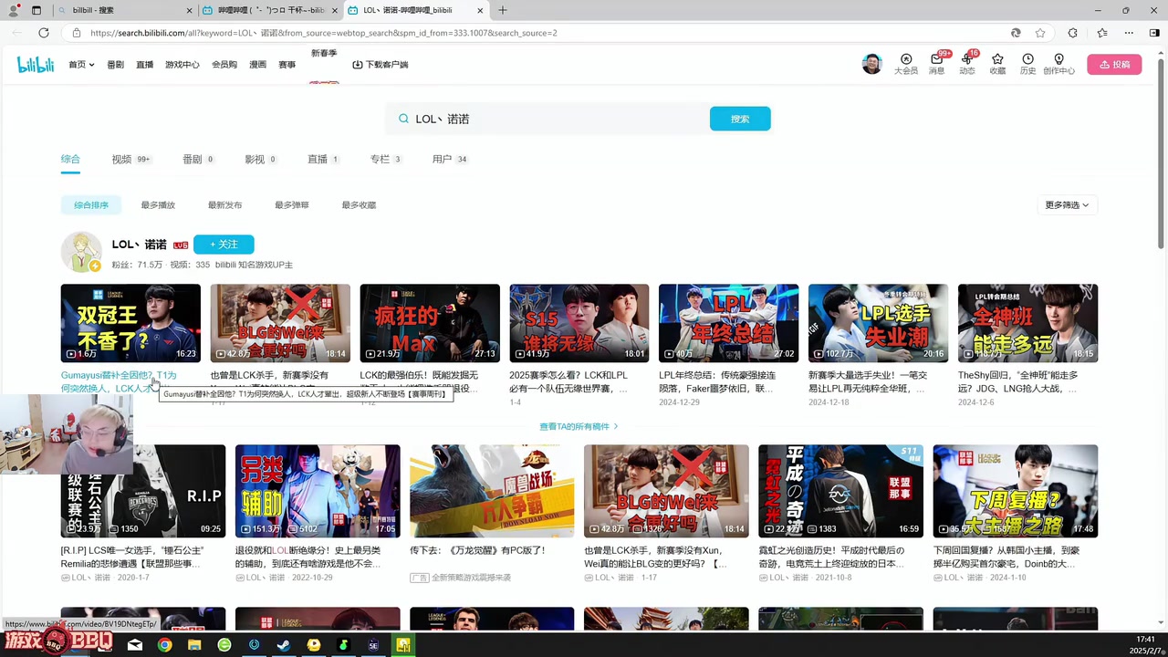Screen dimensions: 1168x657
Task: Click the 收藏 (favorites) star icon
Action: click(x=997, y=64)
